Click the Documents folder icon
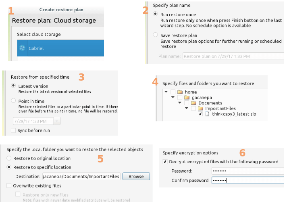 [x=193, y=103]
